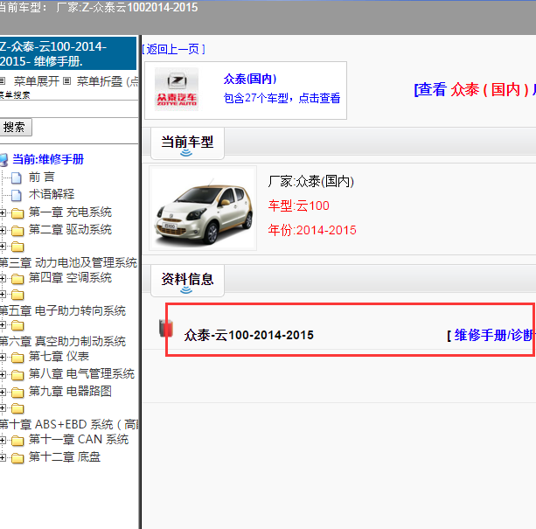The image size is (536, 529).
Task: Click the 搜索 button
Action: pyautogui.click(x=15, y=127)
